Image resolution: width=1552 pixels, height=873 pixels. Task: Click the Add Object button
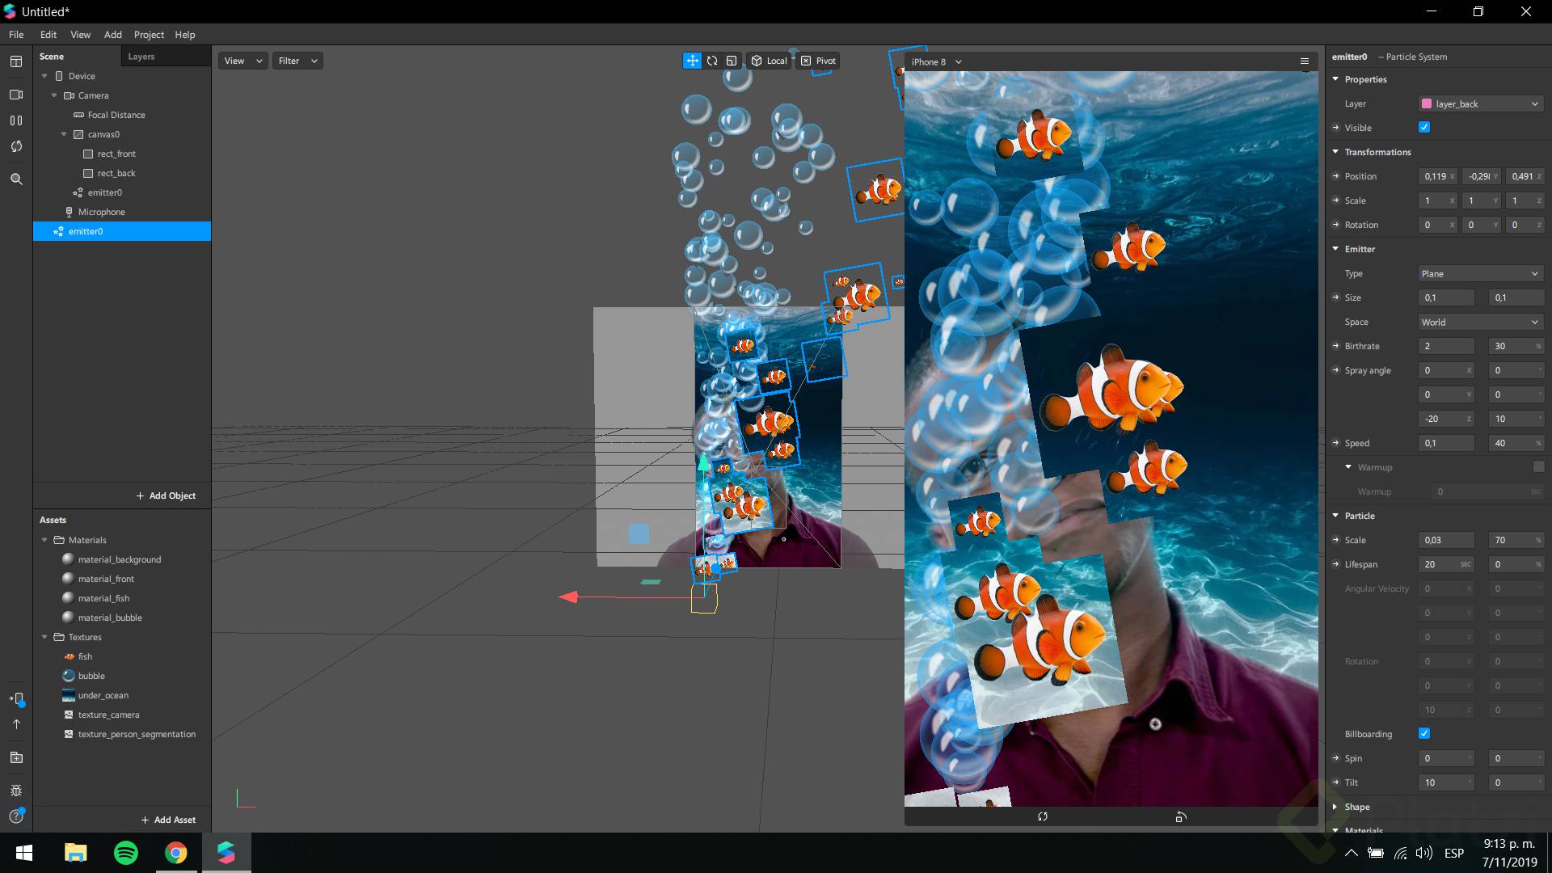coord(167,496)
